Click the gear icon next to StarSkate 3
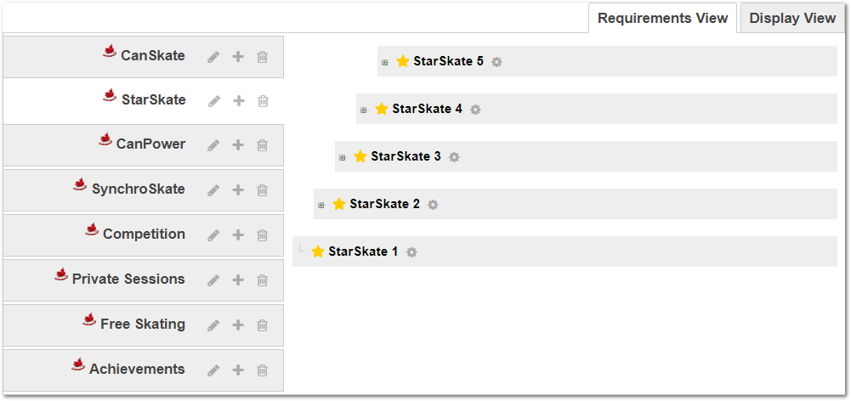This screenshot has width=851, height=401. (x=455, y=157)
